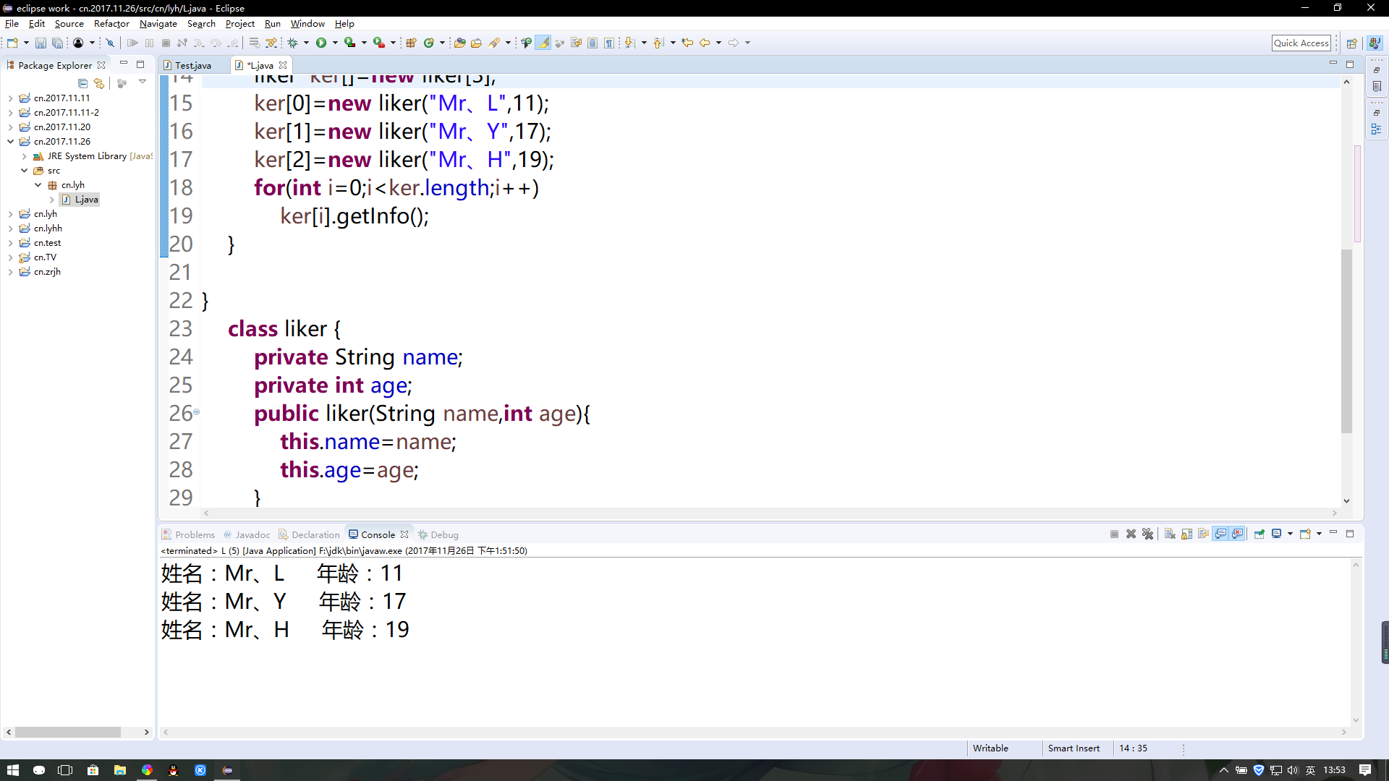Click the Open Task folder icon
This screenshot has width=1389, height=781.
476,43
